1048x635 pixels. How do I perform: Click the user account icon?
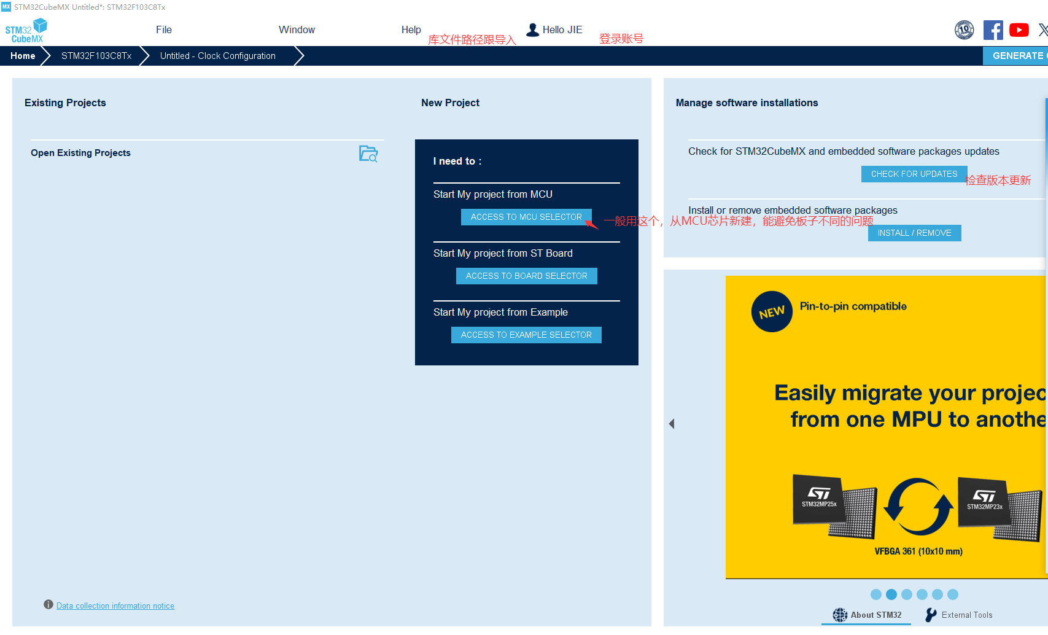pos(533,29)
